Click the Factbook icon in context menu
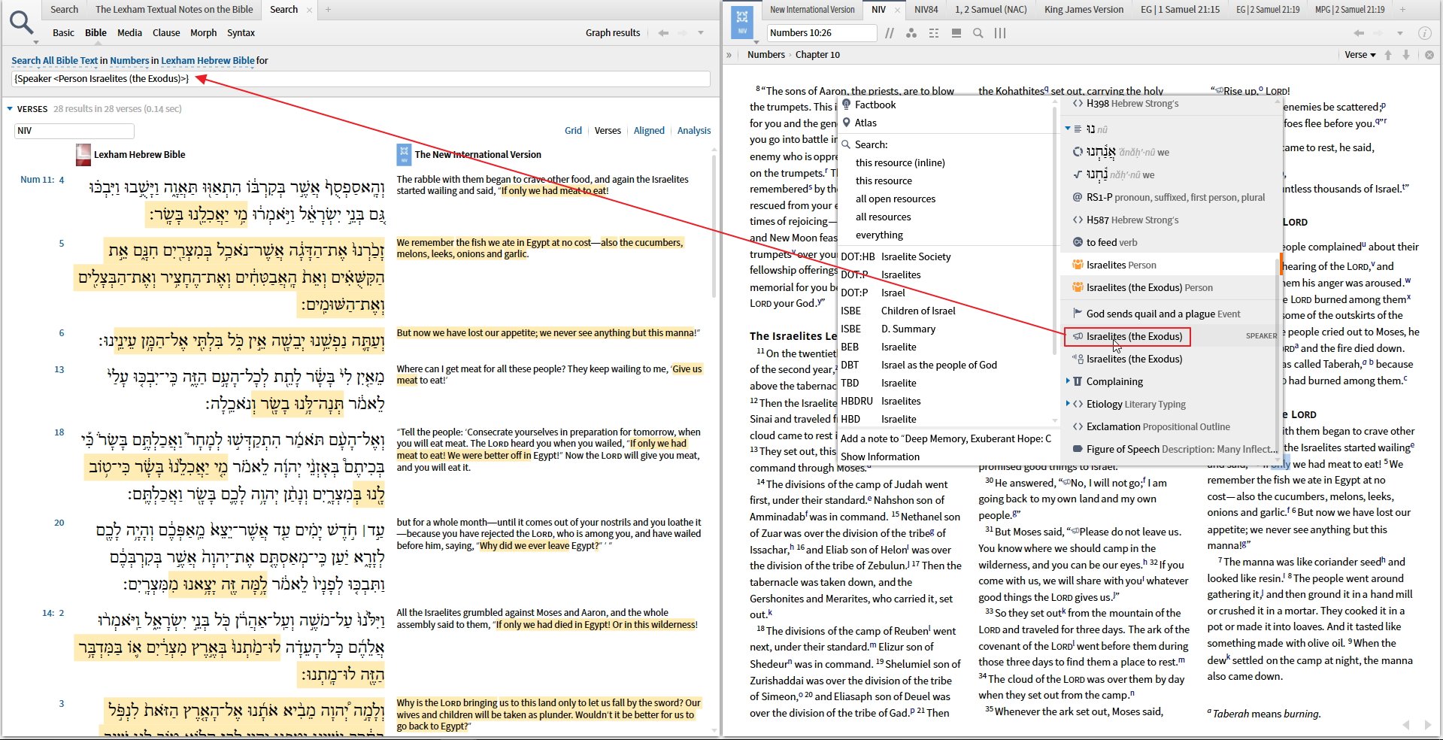Screen dimensions: 1443x740 (847, 105)
